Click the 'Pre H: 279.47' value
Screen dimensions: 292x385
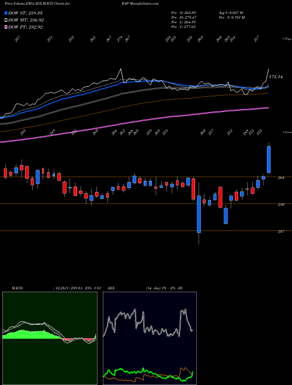[183, 17]
